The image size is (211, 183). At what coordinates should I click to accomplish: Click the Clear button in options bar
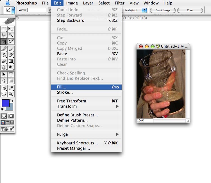point(190,10)
